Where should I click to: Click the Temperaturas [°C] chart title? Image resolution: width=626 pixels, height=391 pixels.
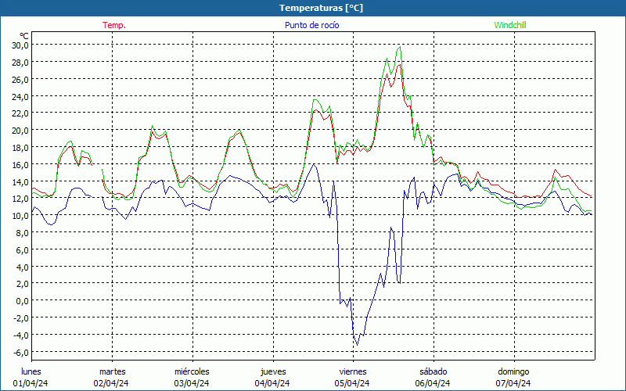(321, 8)
